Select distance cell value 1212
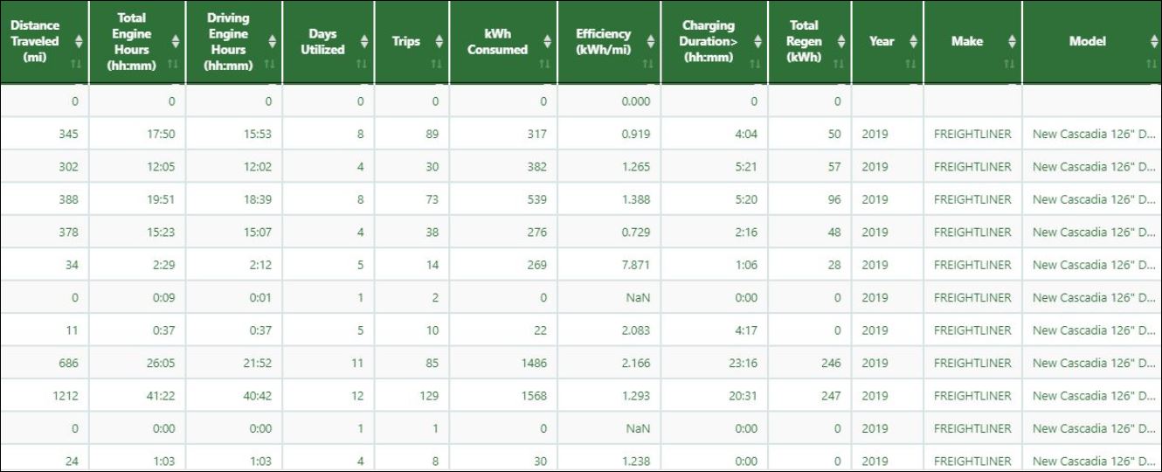Screen dimensions: 1162x472 pos(64,396)
